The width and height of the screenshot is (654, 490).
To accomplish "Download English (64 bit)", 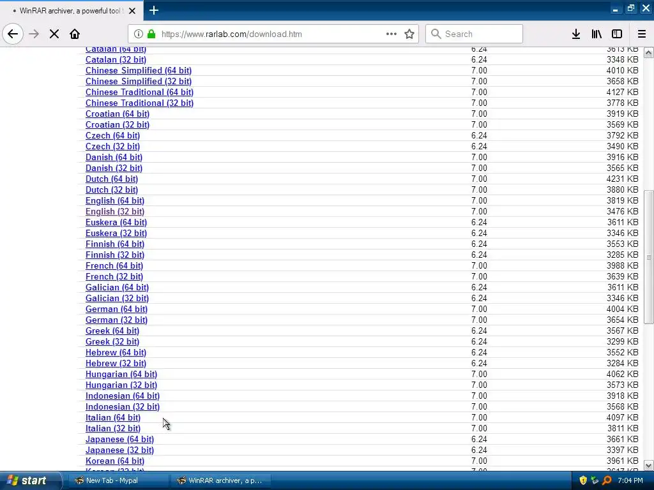I will click(115, 200).
